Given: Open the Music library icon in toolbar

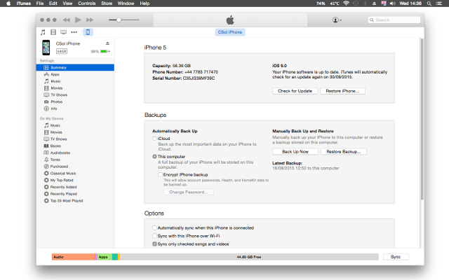Looking at the screenshot, I should [x=43, y=32].
